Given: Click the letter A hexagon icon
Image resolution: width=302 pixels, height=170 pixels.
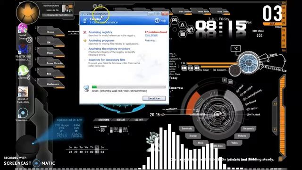Looking at the screenshot, I should point(182,25).
